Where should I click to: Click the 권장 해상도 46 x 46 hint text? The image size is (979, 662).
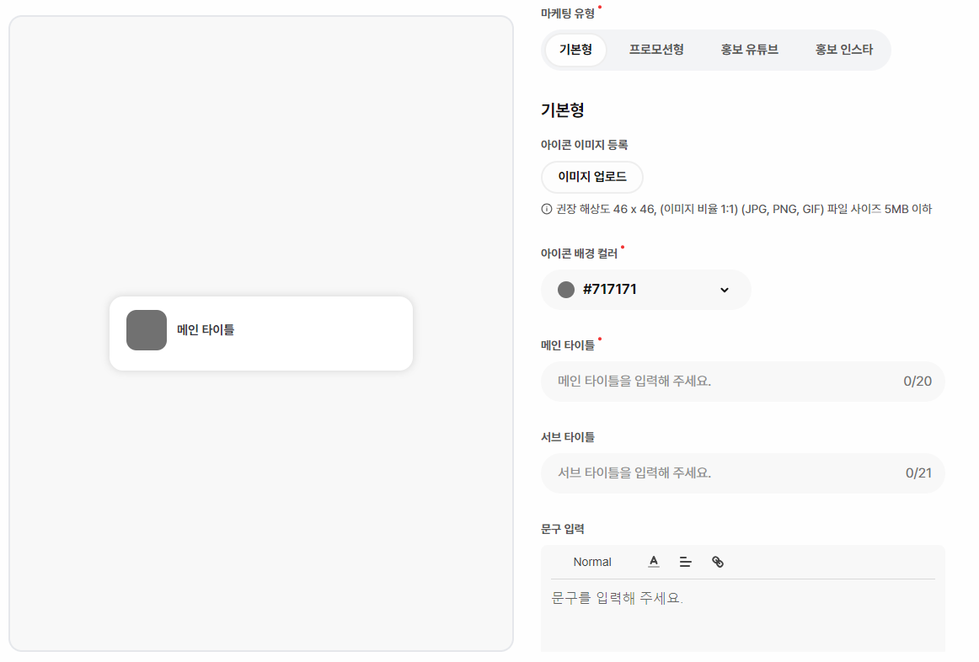[x=744, y=209]
